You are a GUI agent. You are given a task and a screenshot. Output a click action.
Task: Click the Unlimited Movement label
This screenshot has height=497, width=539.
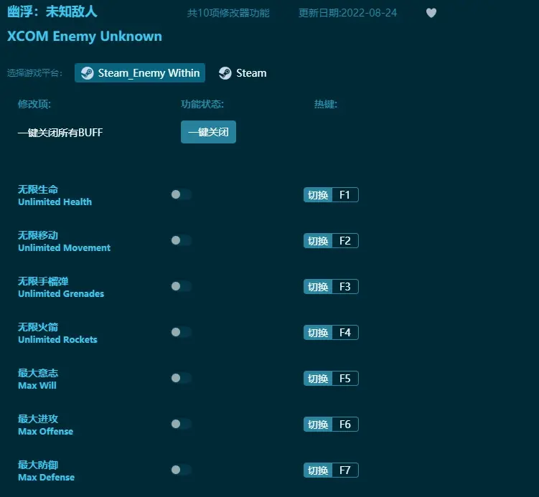[65, 247]
